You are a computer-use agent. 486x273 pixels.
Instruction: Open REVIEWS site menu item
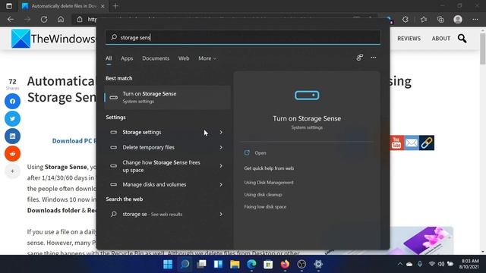(409, 39)
